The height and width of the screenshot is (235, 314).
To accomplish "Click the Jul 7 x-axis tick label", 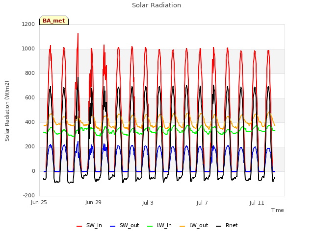I will coord(202,203).
